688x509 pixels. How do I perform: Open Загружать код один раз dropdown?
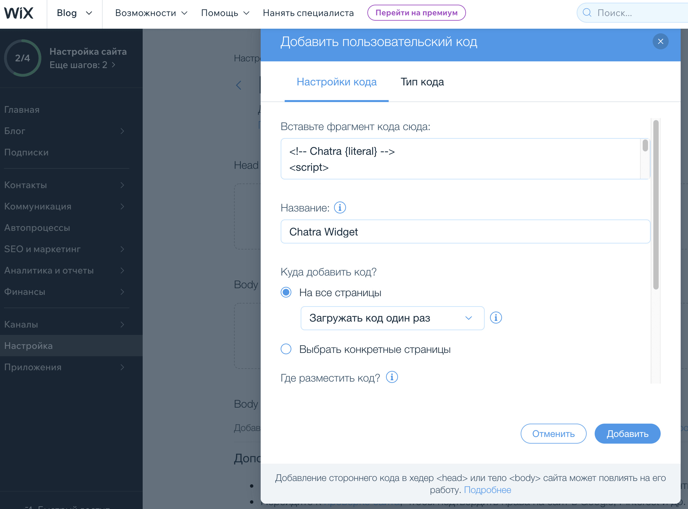392,318
